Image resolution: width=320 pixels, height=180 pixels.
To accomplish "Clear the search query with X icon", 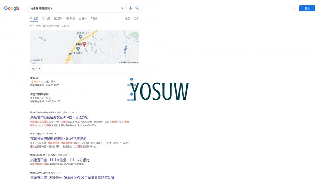I will pyautogui.click(x=122, y=8).
